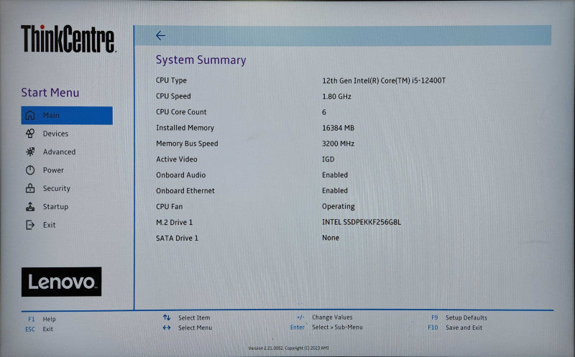Click the Enter Select Sub-Menu hint
575x357 pixels.
[326, 327]
